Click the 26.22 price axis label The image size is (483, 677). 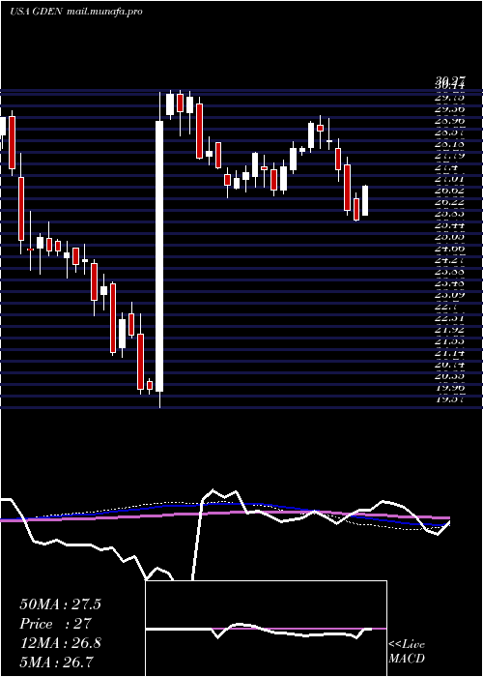tap(450, 202)
